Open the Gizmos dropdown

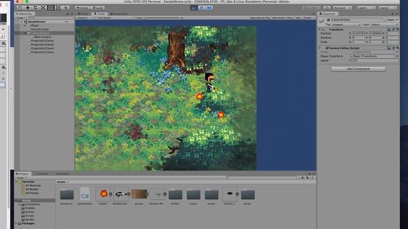click(309, 18)
